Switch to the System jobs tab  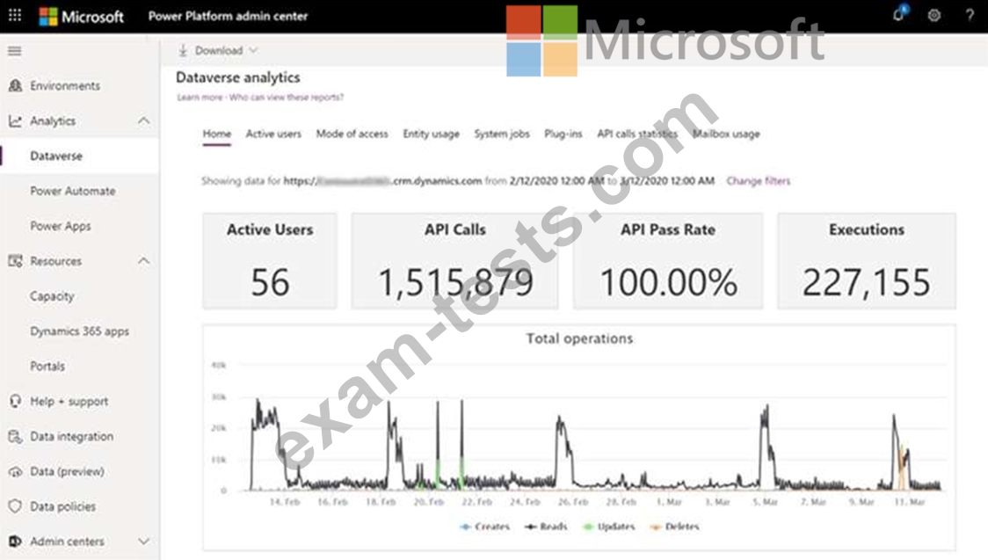(502, 135)
